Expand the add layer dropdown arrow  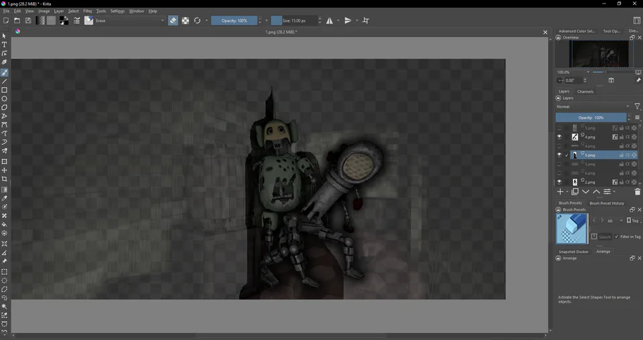coord(567,192)
